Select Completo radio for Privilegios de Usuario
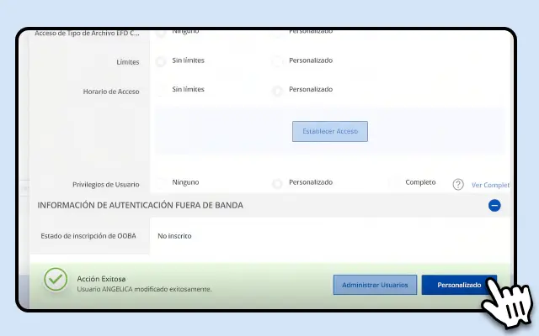Image resolution: width=539 pixels, height=336 pixels. pyautogui.click(x=394, y=183)
